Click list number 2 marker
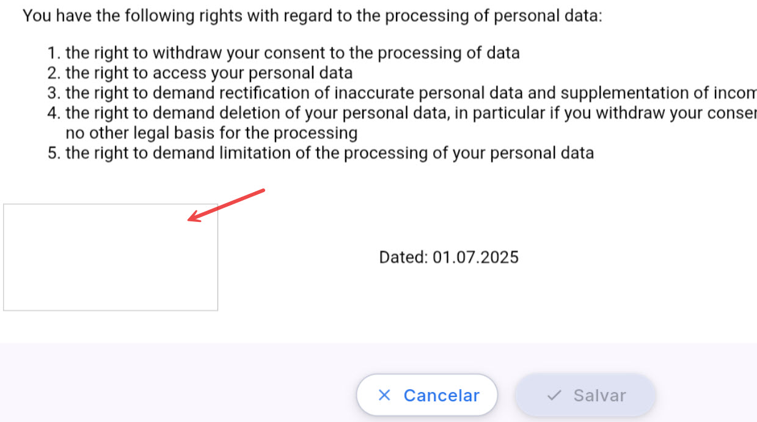This screenshot has height=422, width=757. pos(54,73)
